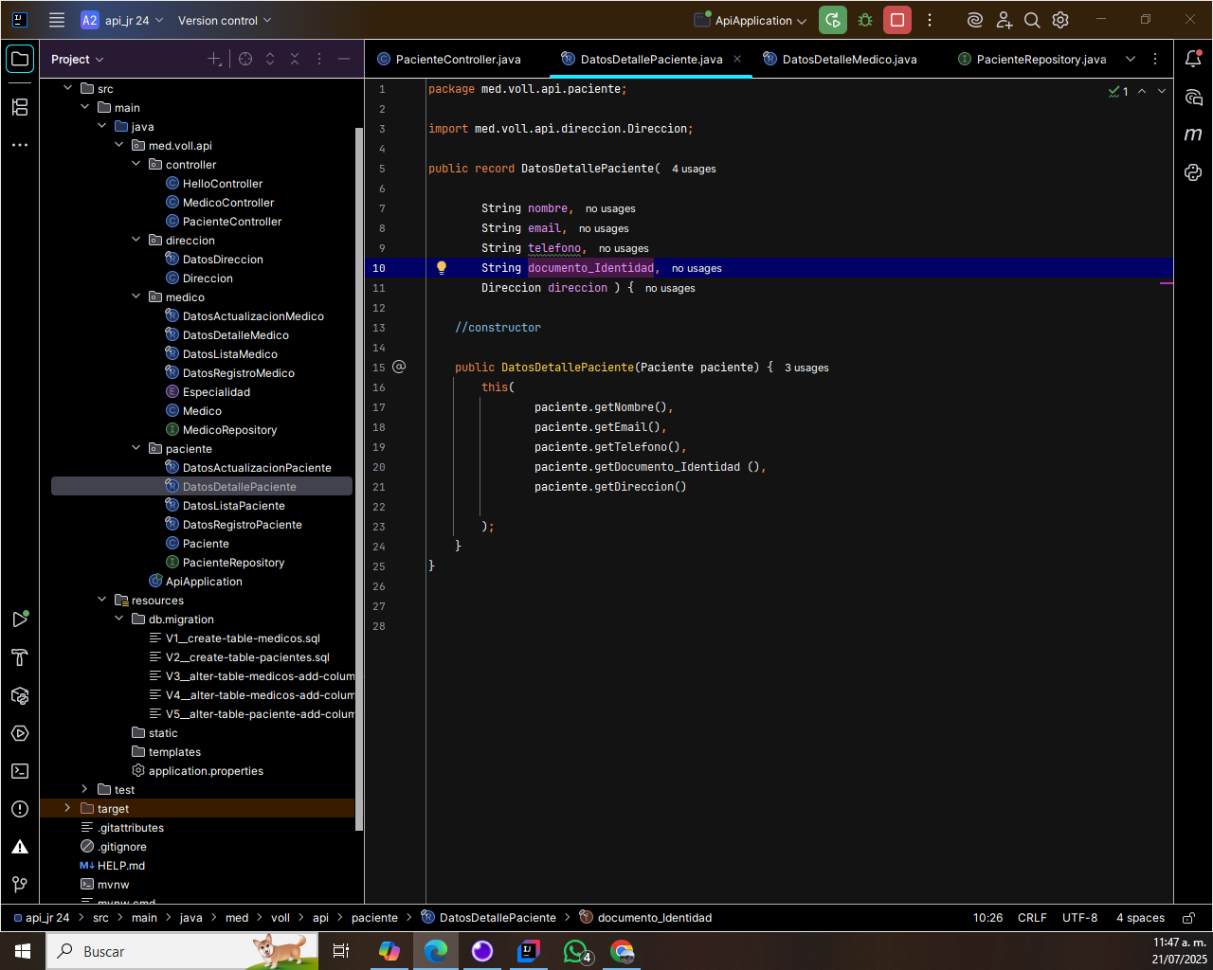Collapse the resources folder

click(x=101, y=600)
